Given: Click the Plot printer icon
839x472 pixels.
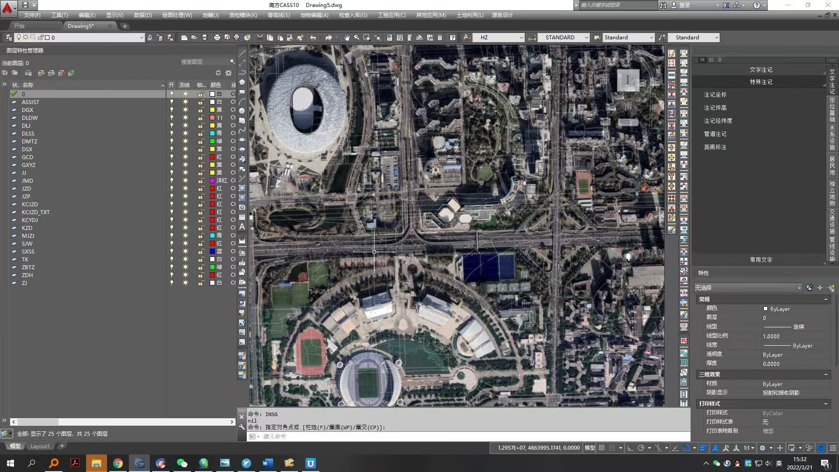Looking at the screenshot, I should pos(217,38).
